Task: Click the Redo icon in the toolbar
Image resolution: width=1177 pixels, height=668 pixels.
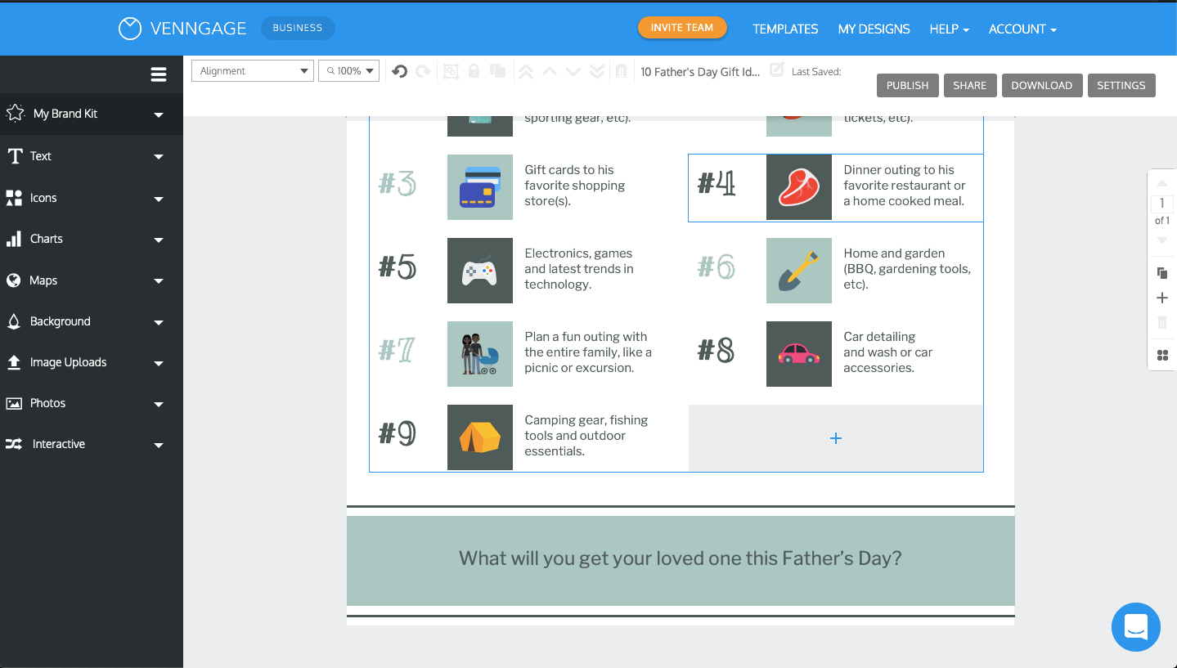Action: click(423, 72)
